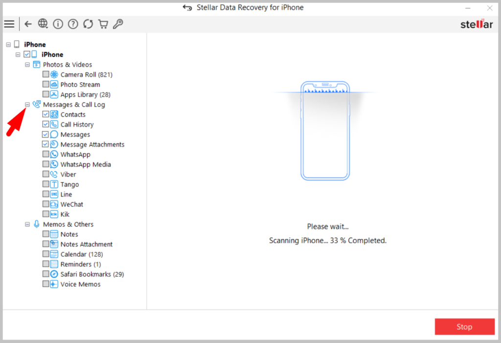Click the Contacts icon
Viewport: 501px width, 343px height.
54,114
